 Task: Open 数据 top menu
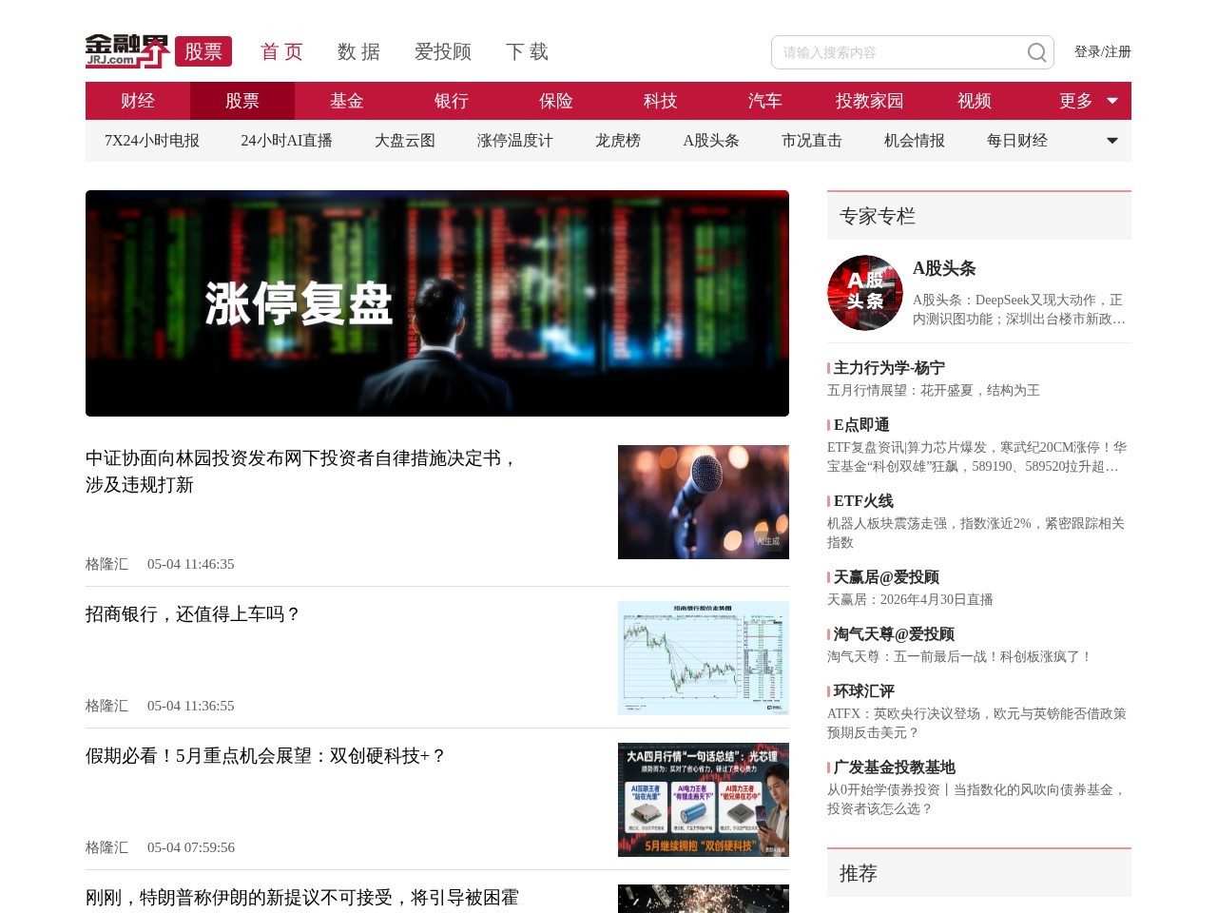(359, 51)
